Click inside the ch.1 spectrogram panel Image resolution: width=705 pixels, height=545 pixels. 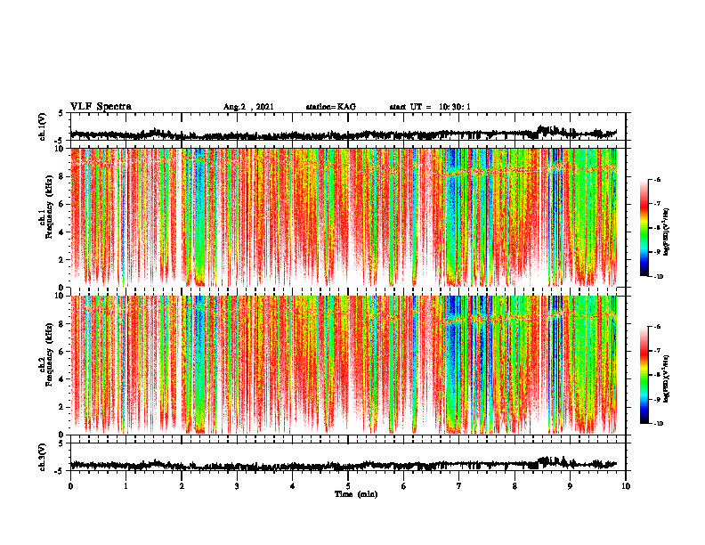348,217
